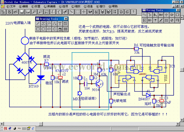This screenshot has height=132, width=184.
Task: Place a junction dot
Action: tap(155, 20)
